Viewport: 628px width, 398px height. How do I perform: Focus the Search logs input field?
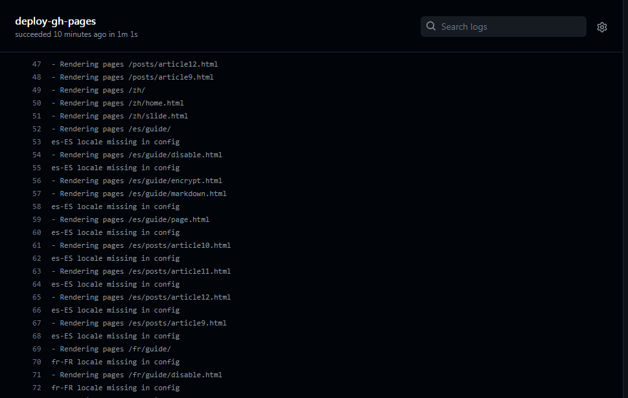pos(512,27)
